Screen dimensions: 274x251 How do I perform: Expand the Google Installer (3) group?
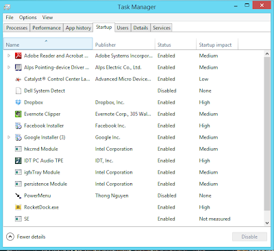point(9,137)
